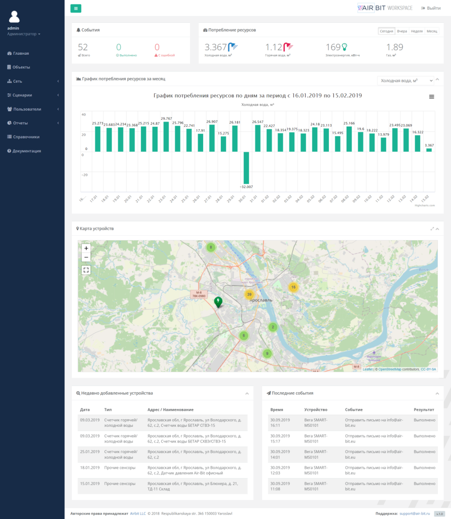
Task: Switch resource consumption to Сегодня
Action: (386, 31)
